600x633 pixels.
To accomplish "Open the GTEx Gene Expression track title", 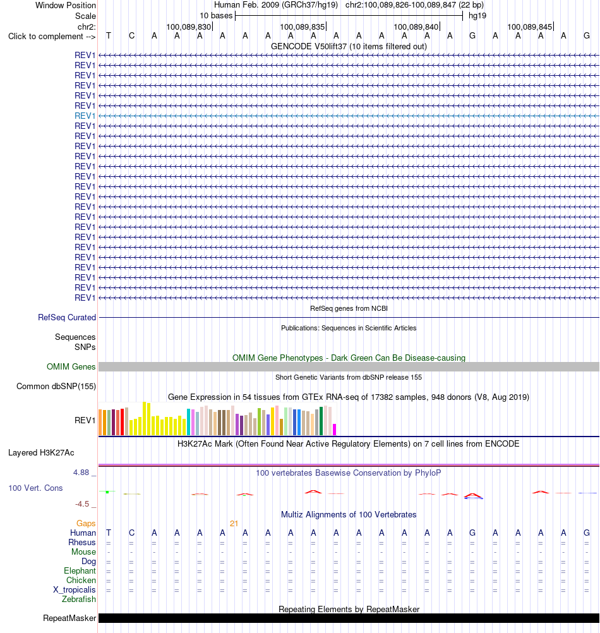I will [x=349, y=397].
